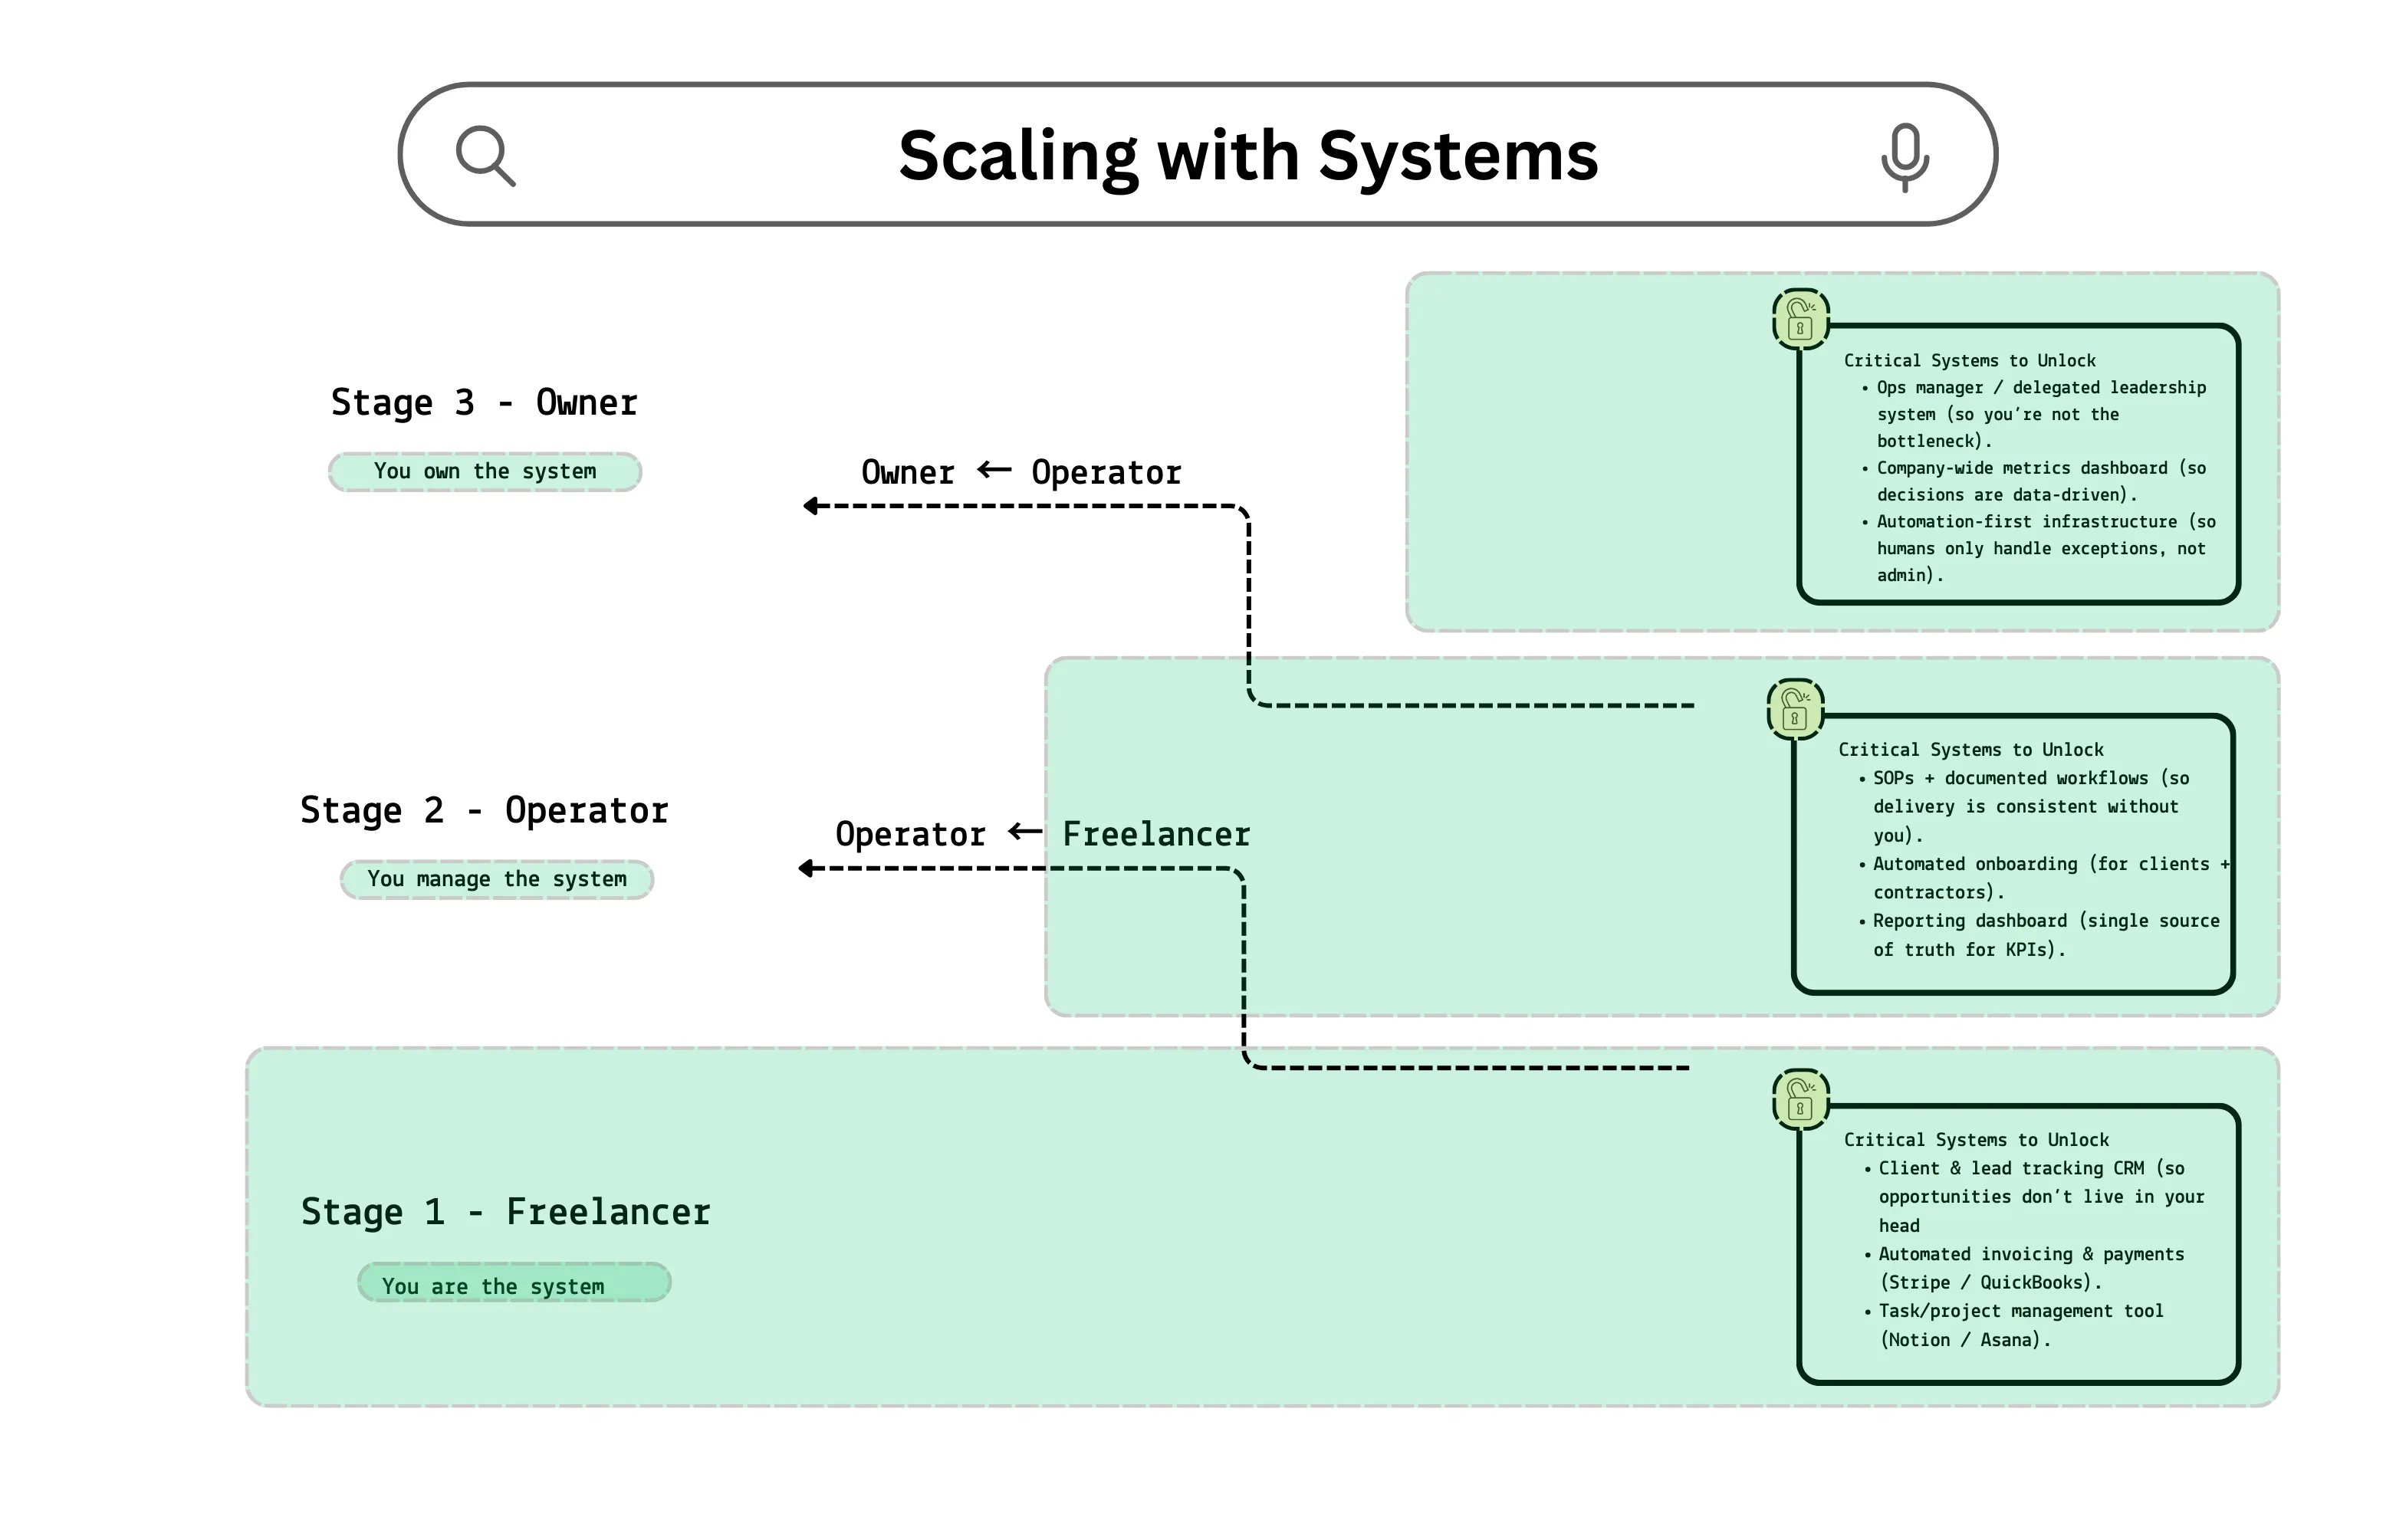
Task: Click the magnifying glass search icon
Action: pyautogui.click(x=487, y=155)
